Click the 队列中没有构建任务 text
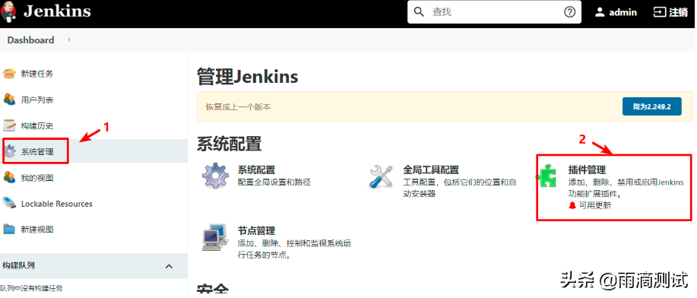The width and height of the screenshot is (697, 298). 32,288
